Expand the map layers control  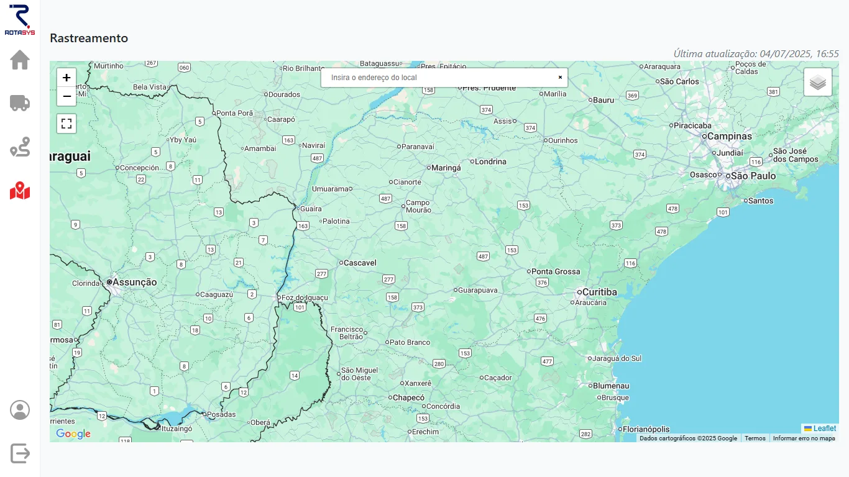point(817,82)
